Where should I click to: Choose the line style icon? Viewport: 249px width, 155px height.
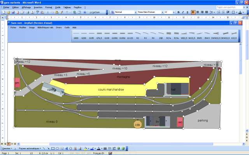click(x=105, y=148)
